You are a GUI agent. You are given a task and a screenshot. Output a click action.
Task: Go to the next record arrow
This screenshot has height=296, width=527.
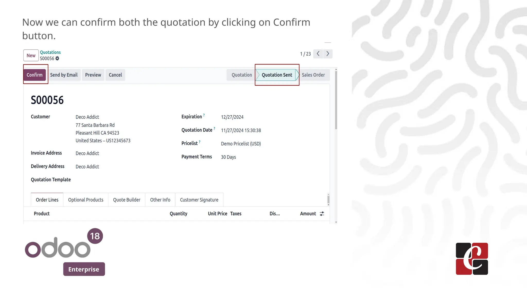[x=328, y=54]
